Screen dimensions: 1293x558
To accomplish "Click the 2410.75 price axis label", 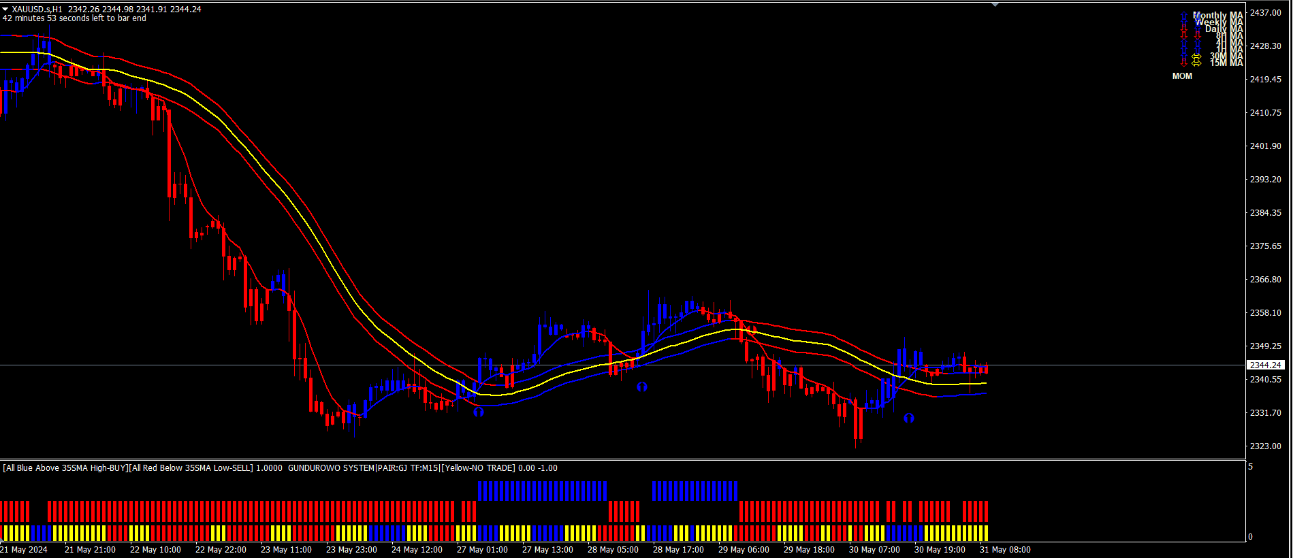I will tap(1266, 113).
